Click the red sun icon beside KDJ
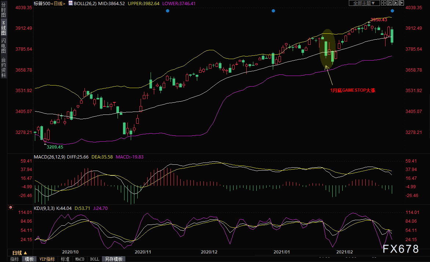 click(x=11, y=207)
